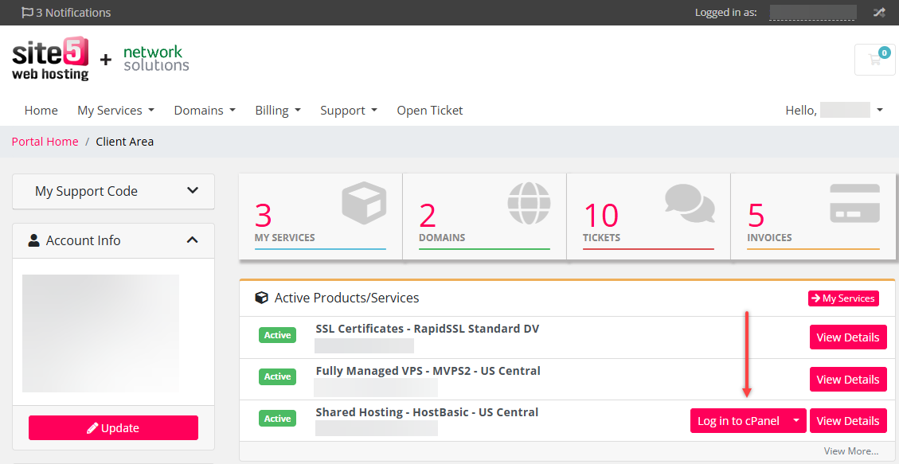This screenshot has height=464, width=899.
Task: Click the Portal Home breadcrumb
Action: coord(45,142)
